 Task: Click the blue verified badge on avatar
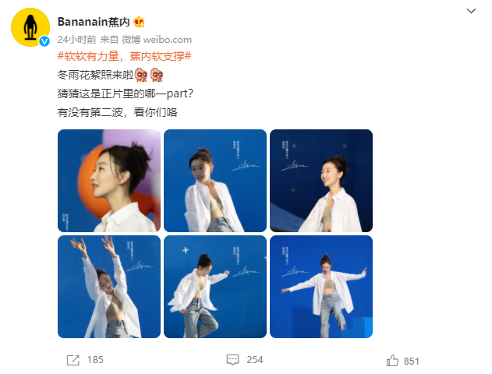[x=44, y=41]
